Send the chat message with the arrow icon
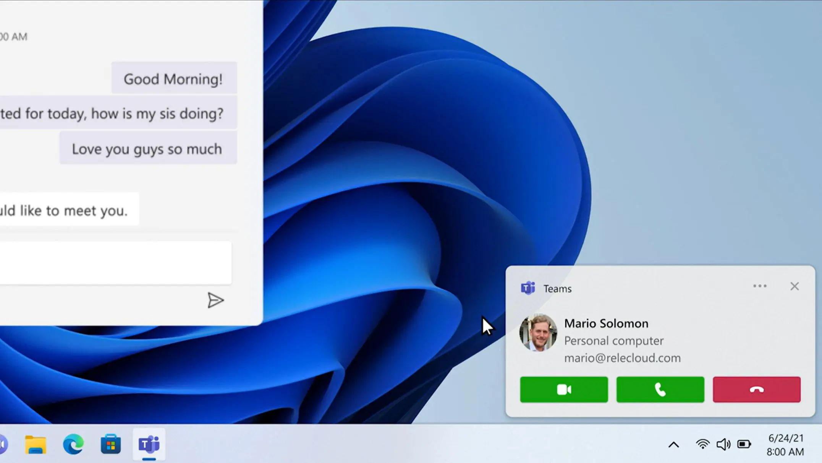The height and width of the screenshot is (463, 822). (215, 300)
